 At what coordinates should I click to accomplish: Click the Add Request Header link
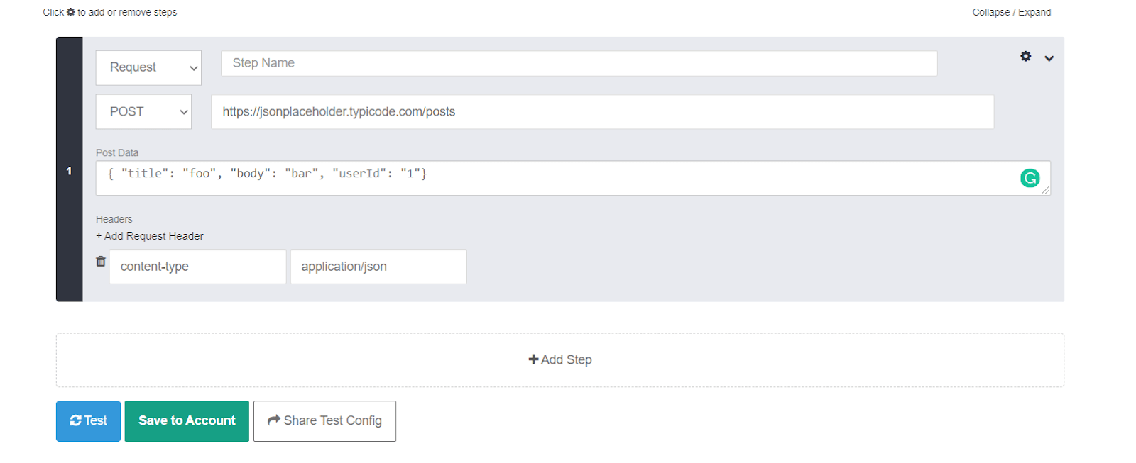(x=150, y=236)
